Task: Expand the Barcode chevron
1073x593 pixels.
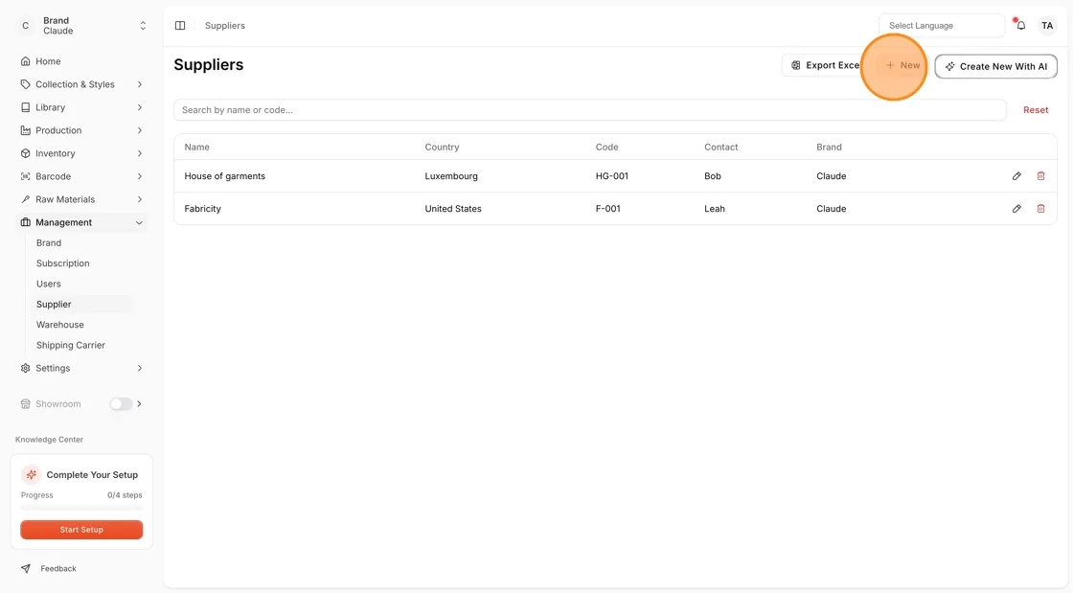Action: tap(140, 176)
